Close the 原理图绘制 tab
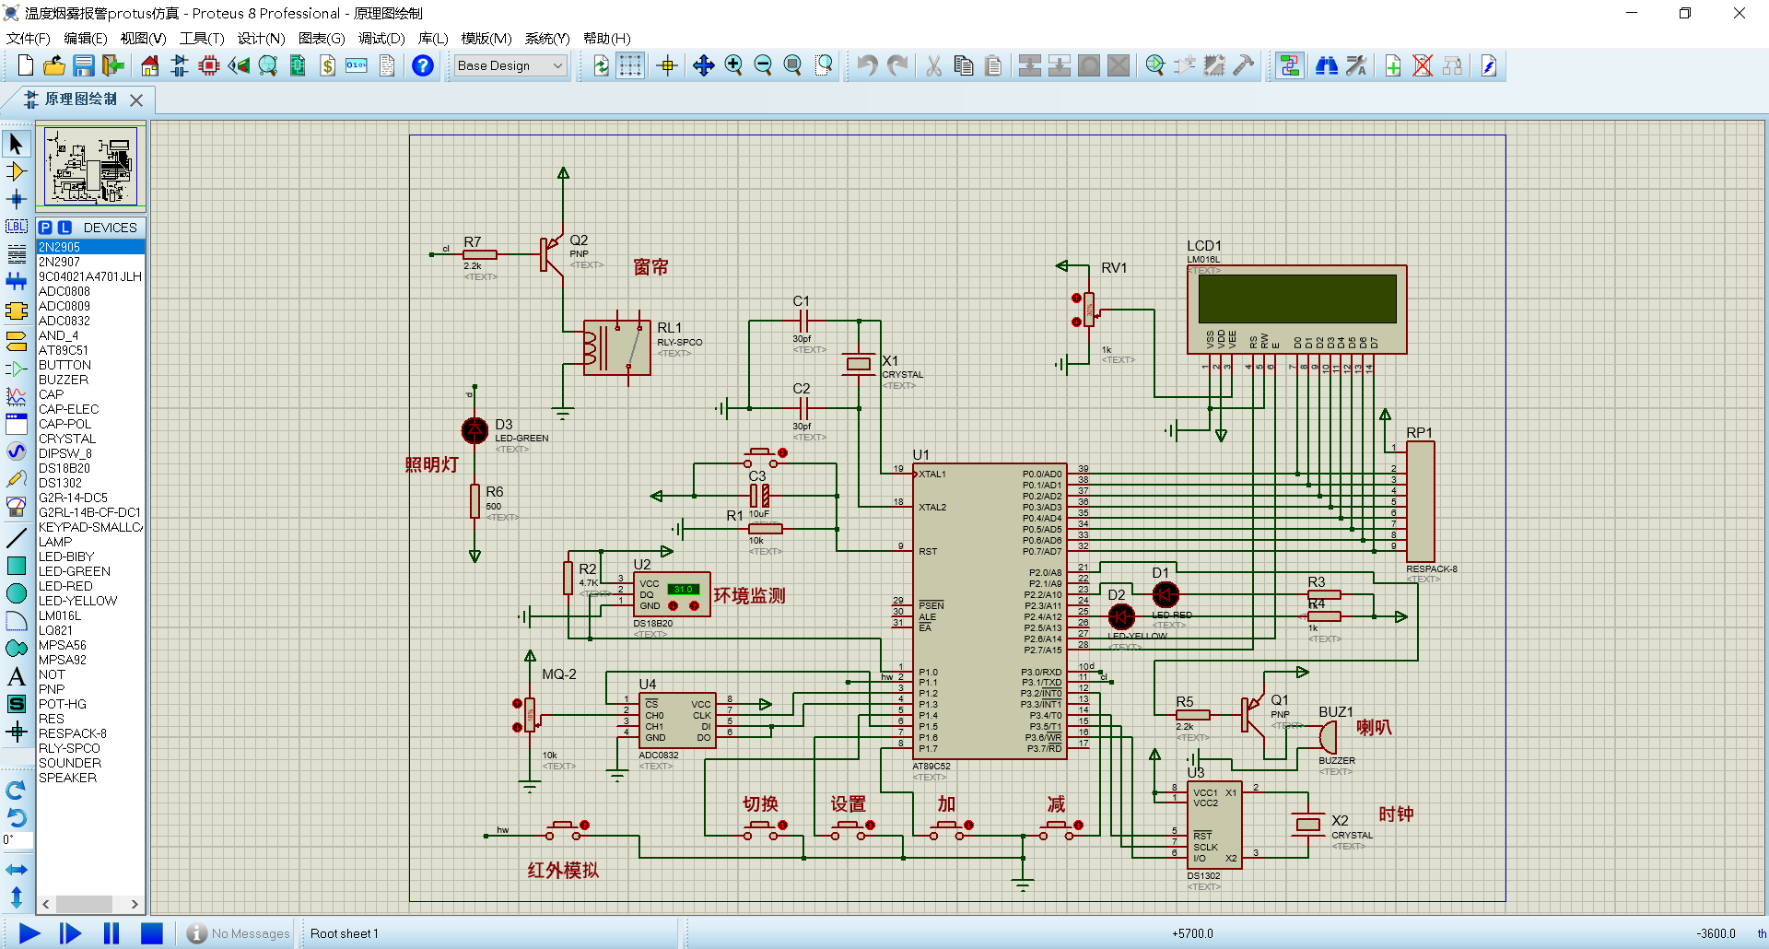 tap(136, 100)
